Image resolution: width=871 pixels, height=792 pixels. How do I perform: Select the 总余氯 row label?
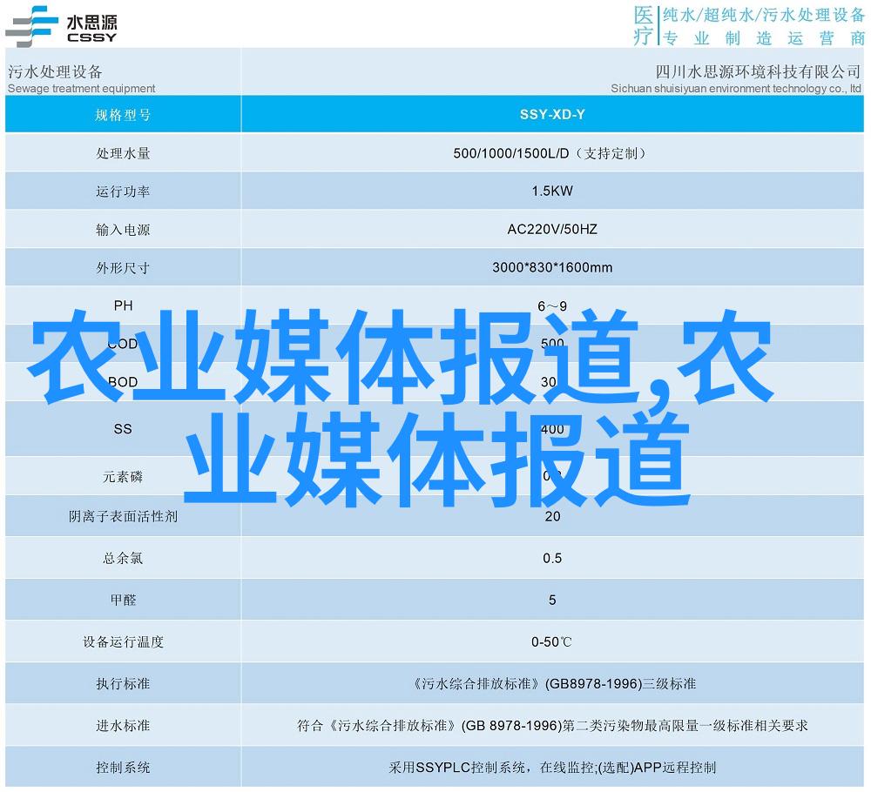pos(123,558)
